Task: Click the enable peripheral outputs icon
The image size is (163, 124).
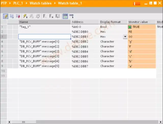Action: point(38,16)
